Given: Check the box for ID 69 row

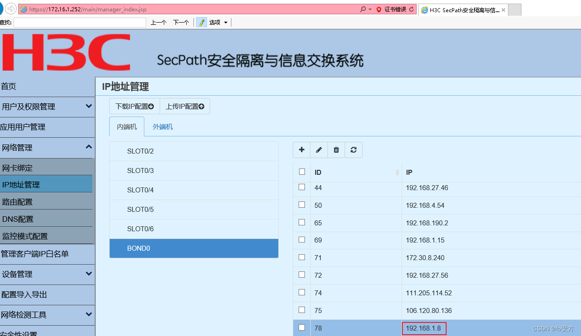Looking at the screenshot, I should (x=302, y=239).
